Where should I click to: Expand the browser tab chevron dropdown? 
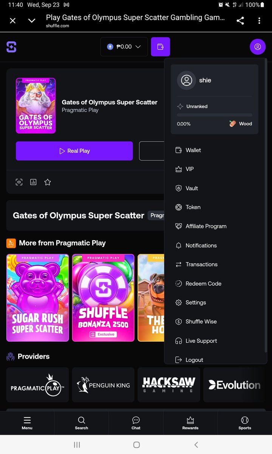pyautogui.click(x=32, y=21)
